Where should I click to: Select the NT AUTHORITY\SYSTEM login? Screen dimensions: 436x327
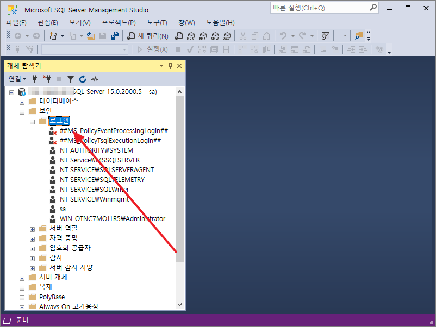point(96,150)
